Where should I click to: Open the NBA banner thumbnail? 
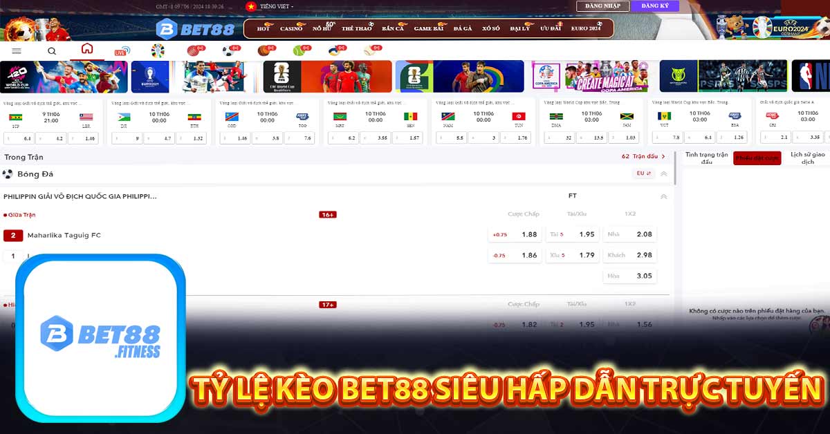coord(810,77)
